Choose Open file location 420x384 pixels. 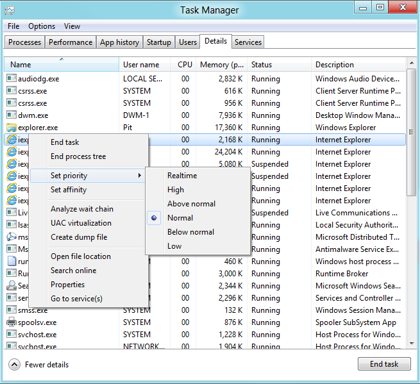[x=81, y=256]
